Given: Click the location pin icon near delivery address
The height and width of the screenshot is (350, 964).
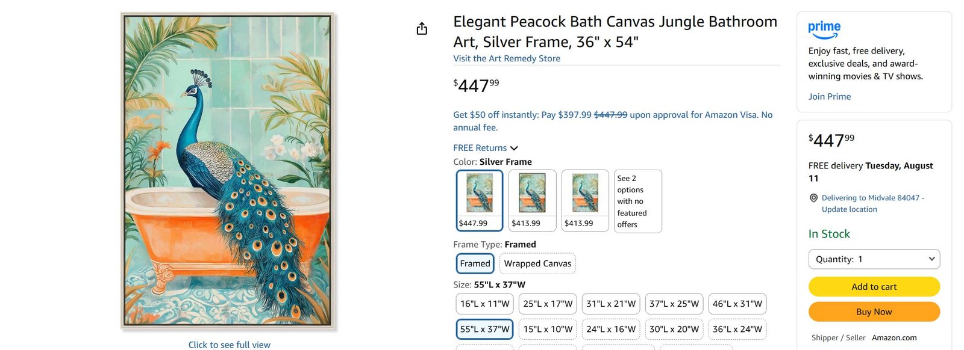Looking at the screenshot, I should (813, 198).
